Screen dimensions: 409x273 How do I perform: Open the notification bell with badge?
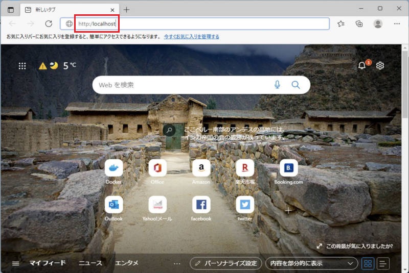click(362, 65)
